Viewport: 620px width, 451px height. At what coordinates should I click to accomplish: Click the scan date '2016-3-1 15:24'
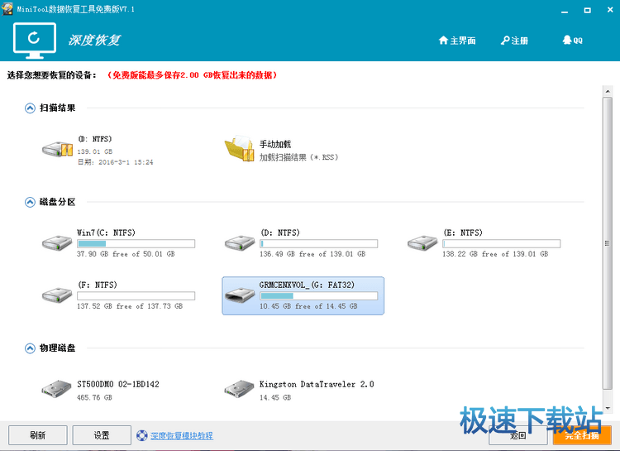(x=126, y=162)
